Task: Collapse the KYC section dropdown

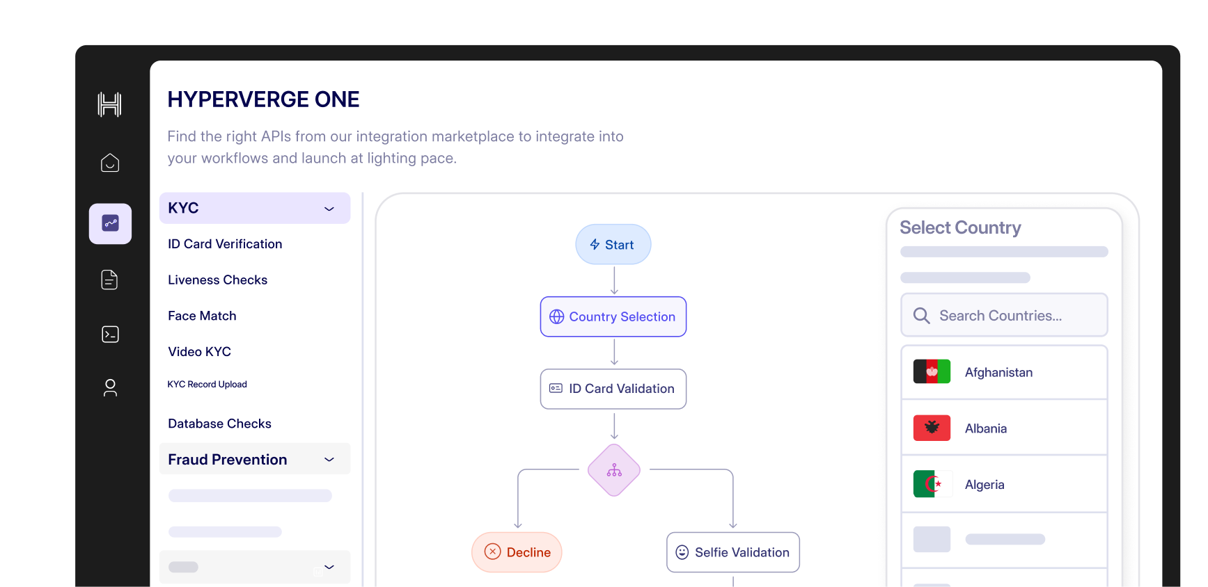Action: pyautogui.click(x=329, y=209)
